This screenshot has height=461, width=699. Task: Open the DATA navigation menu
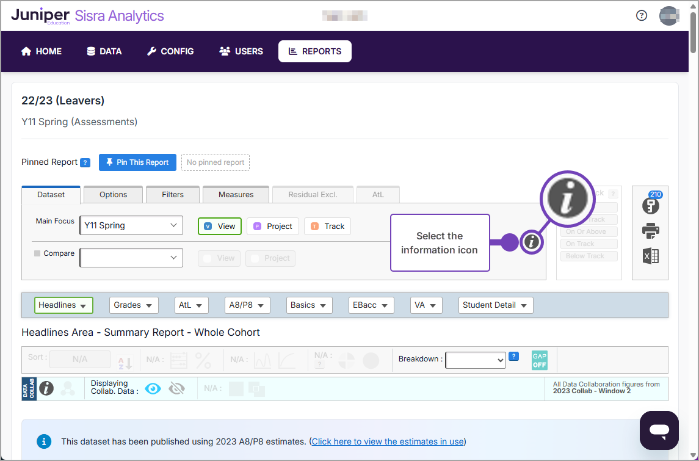pyautogui.click(x=104, y=51)
